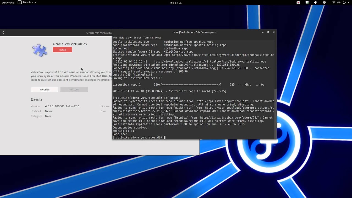
Task: Click the terminal icon in top bar
Action: (20, 2)
